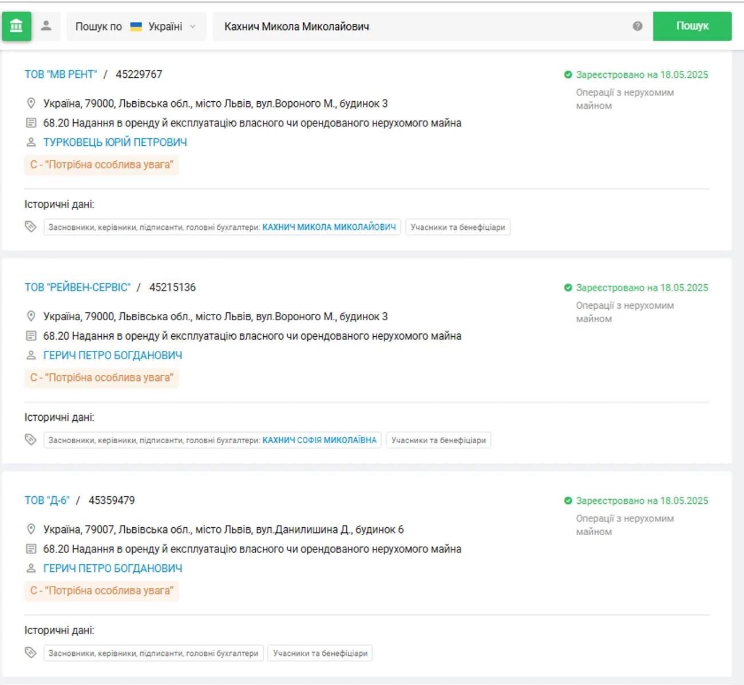Image resolution: width=744 pixels, height=685 pixels.
Task: Open the "Пошук по Україні" country dropdown
Action: coord(136,27)
